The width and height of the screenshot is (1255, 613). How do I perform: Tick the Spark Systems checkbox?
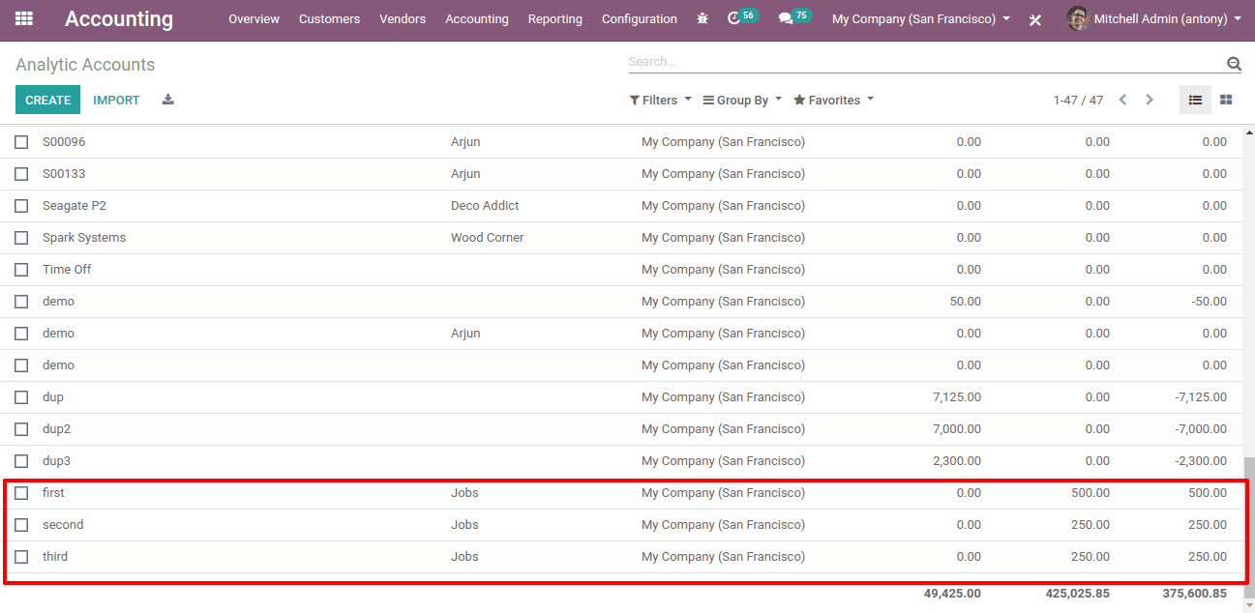point(21,238)
